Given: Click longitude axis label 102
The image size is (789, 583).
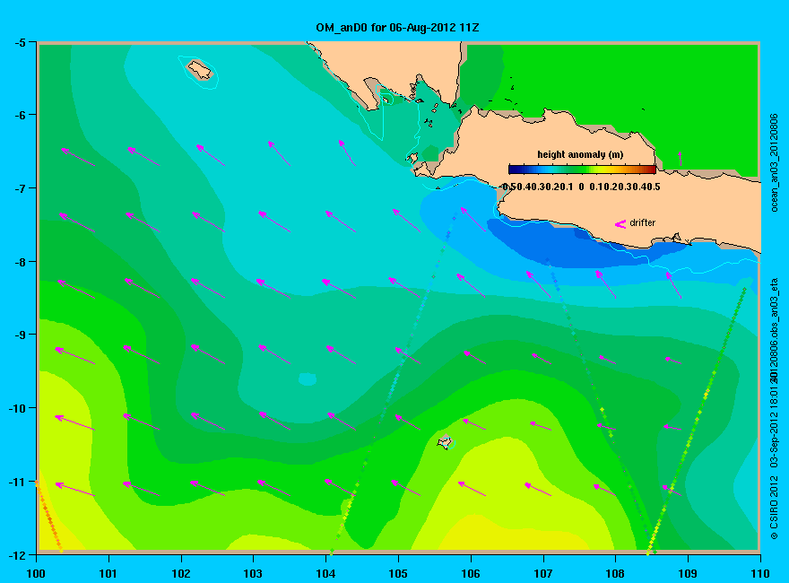Looking at the screenshot, I should 180,573.
